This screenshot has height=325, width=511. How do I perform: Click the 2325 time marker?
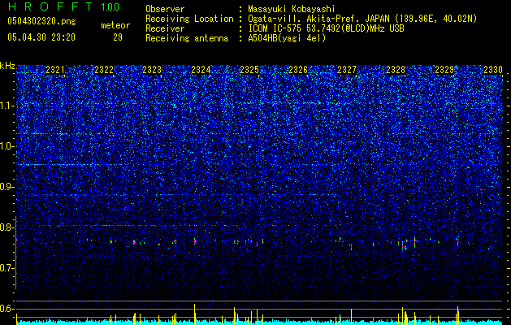249,70
